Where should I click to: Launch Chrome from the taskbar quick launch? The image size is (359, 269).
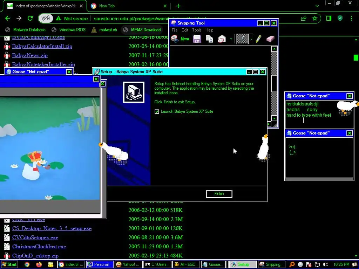point(27,264)
